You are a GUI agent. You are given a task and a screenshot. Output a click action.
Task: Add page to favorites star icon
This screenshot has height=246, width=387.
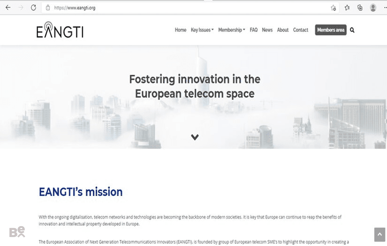click(x=333, y=8)
